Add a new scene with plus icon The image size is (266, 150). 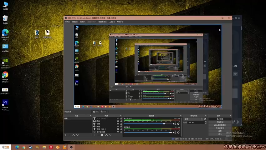click(66, 135)
